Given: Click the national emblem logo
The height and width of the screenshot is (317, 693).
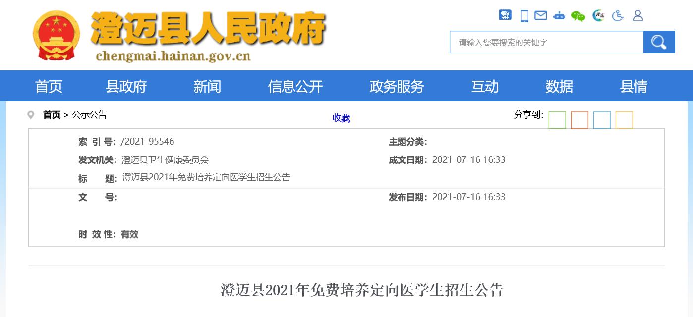Looking at the screenshot, I should (x=56, y=36).
